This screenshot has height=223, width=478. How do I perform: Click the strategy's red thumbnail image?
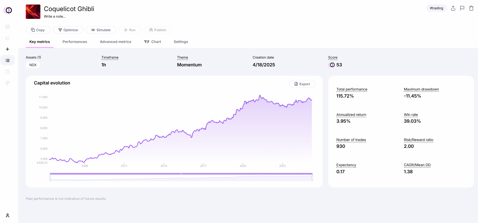point(33,12)
